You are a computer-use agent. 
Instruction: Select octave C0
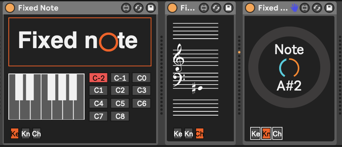pyautogui.click(x=142, y=78)
